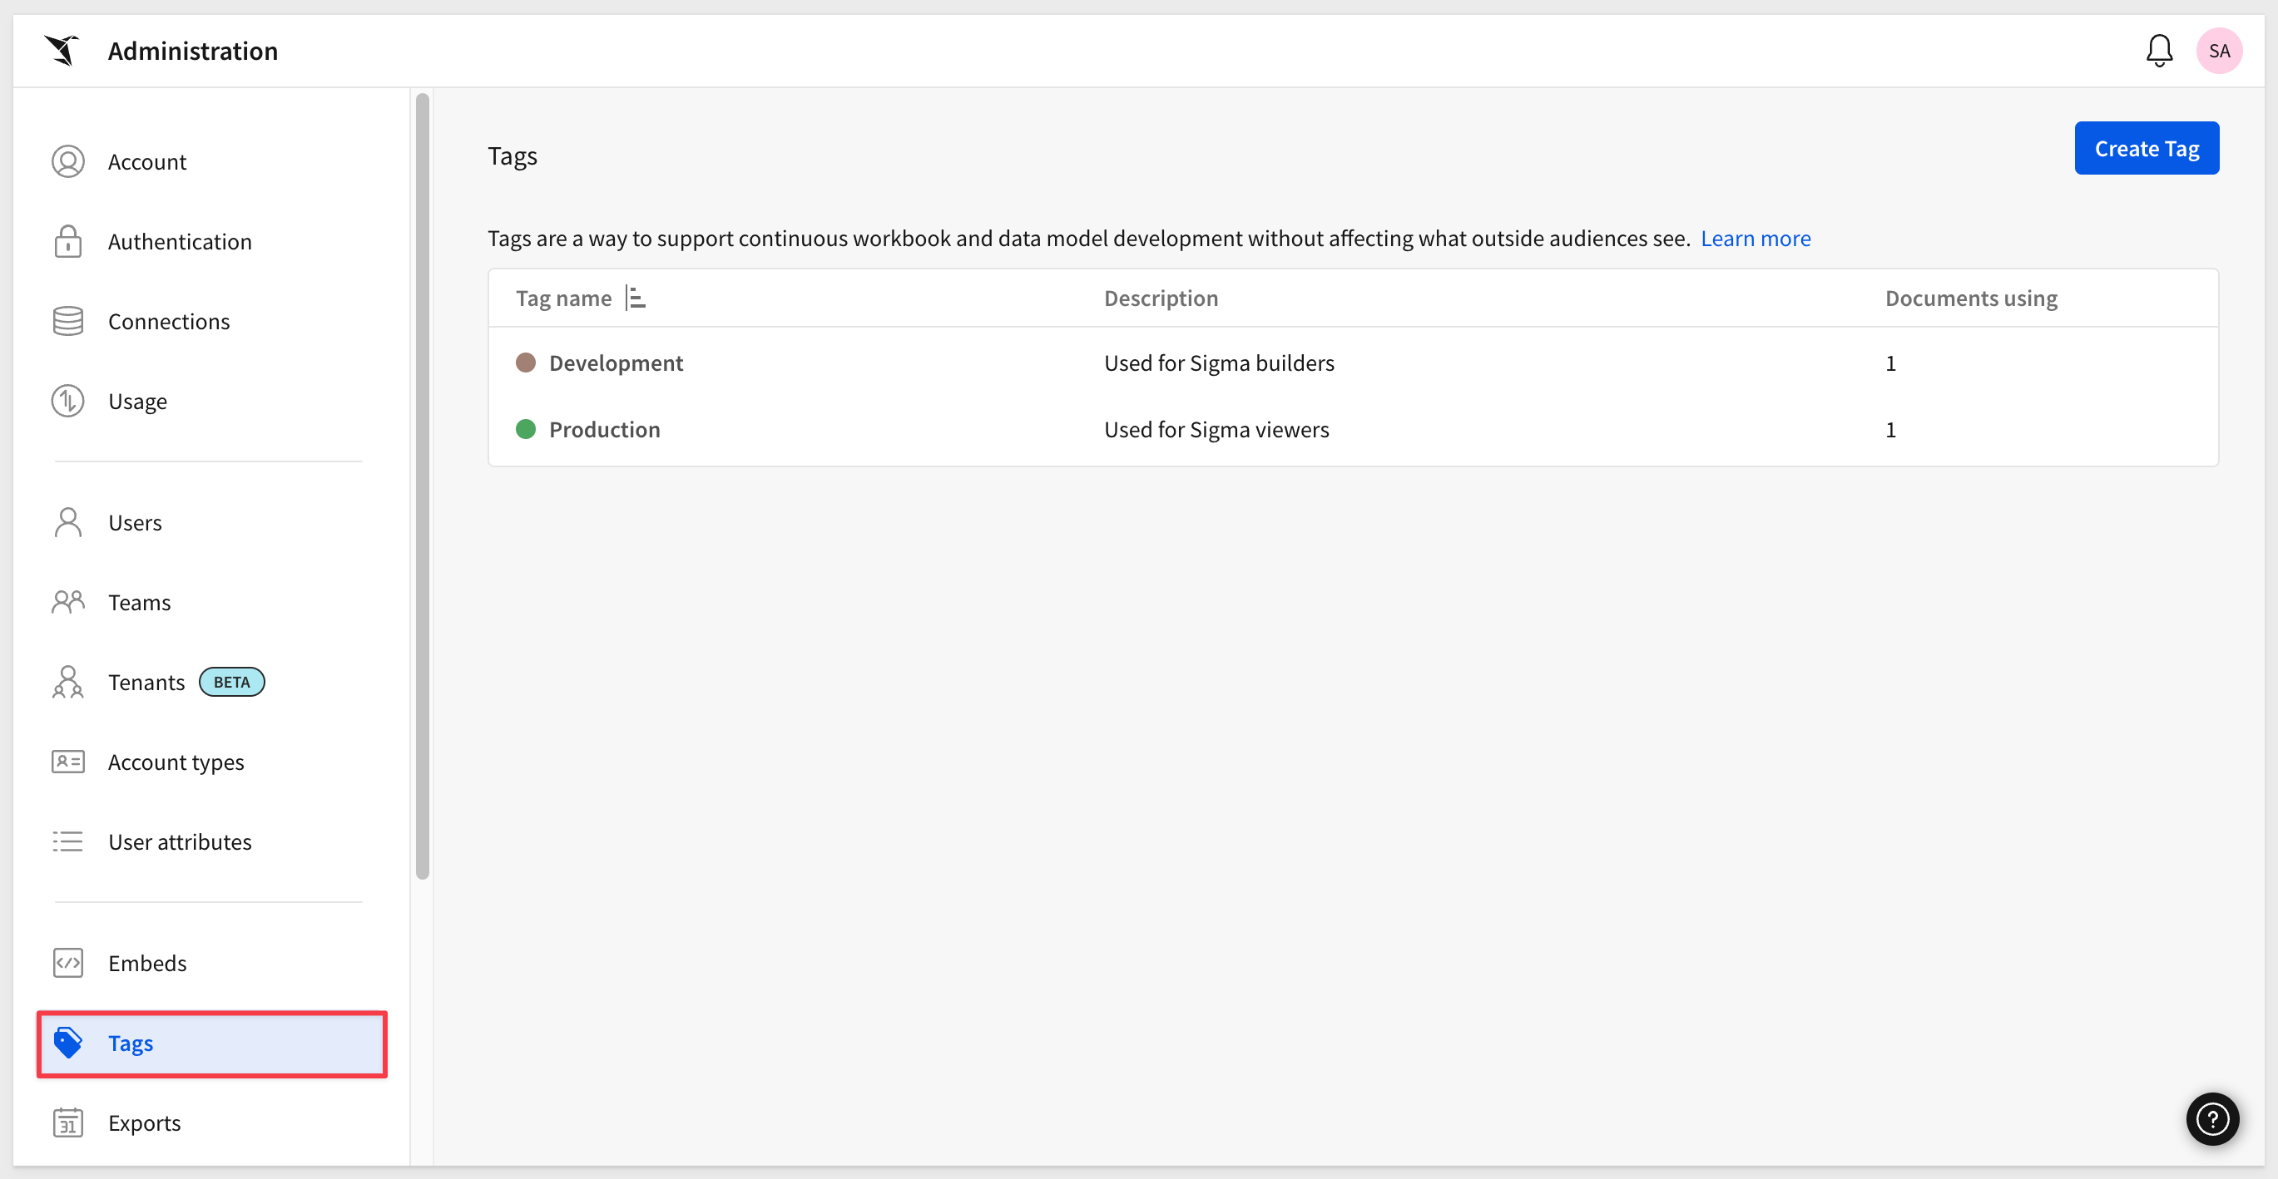
Task: Open the notifications bell
Action: 2159,51
